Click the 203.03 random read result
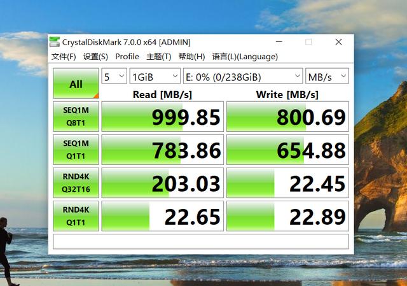 coord(163,183)
